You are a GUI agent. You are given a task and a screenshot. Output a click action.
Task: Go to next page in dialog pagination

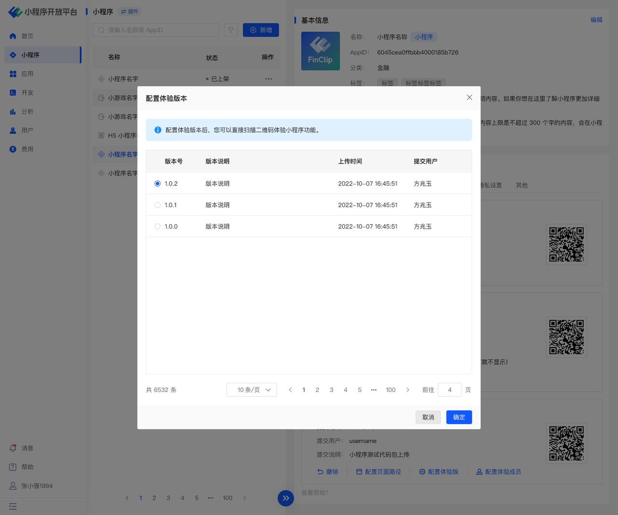pos(408,390)
